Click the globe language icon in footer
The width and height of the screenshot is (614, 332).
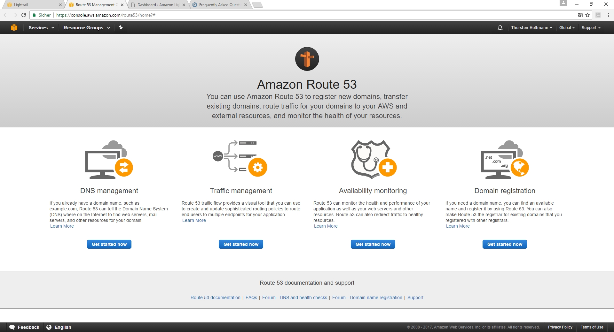click(x=49, y=327)
